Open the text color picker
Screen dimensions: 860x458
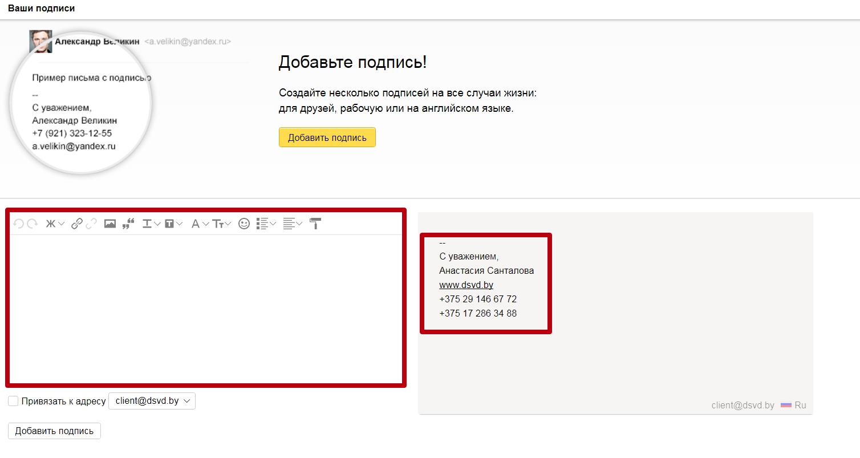[151, 224]
